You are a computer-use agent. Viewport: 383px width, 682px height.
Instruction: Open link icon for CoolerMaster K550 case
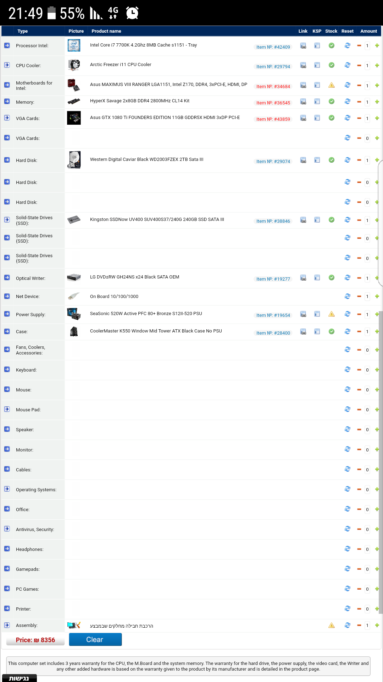[303, 331]
